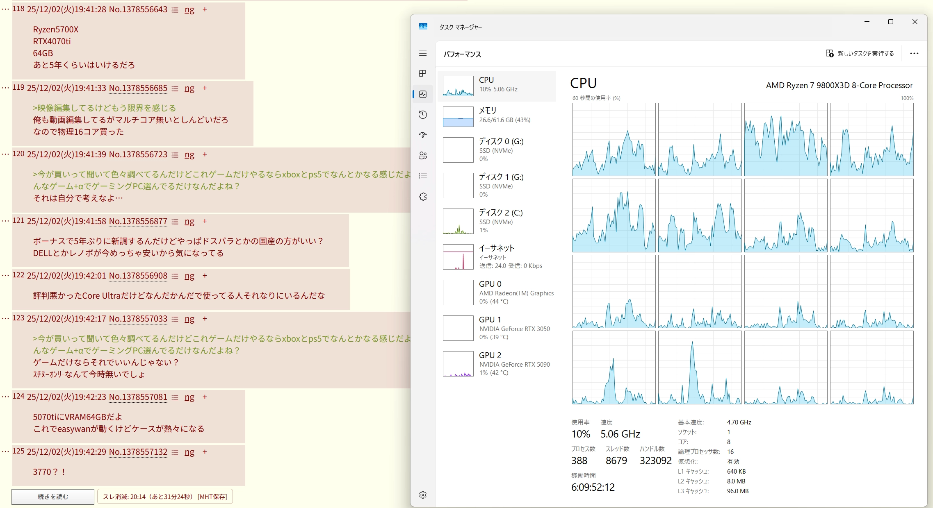Click the ng link on post 122
933x508 pixels.
click(x=189, y=276)
